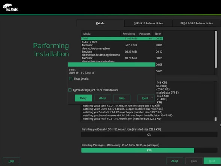The width and height of the screenshot is (221, 166).
Task: Click the media table scrollbar thumb
Action: (216, 49)
